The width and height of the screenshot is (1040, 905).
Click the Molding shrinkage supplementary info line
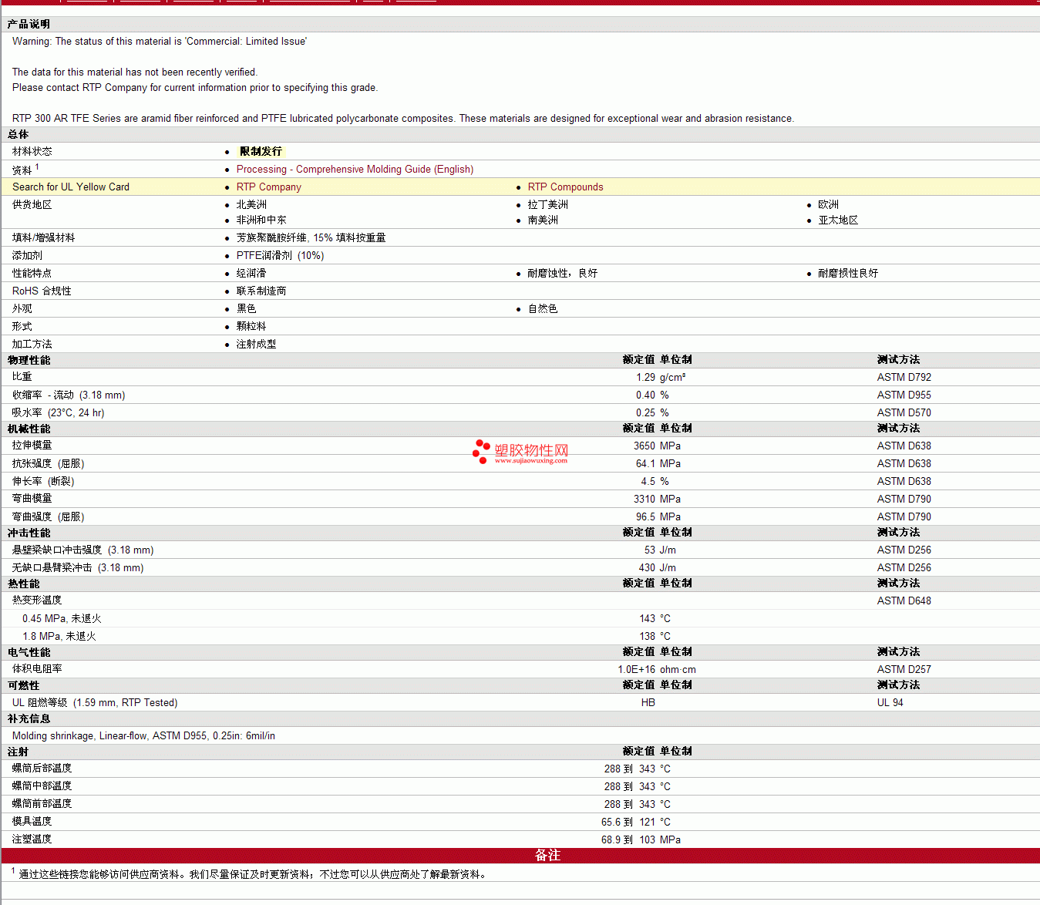click(x=143, y=735)
